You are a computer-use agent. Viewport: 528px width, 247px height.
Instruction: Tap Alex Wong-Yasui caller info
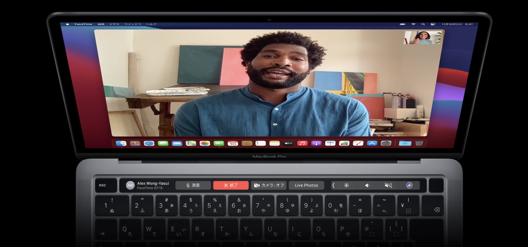click(148, 185)
